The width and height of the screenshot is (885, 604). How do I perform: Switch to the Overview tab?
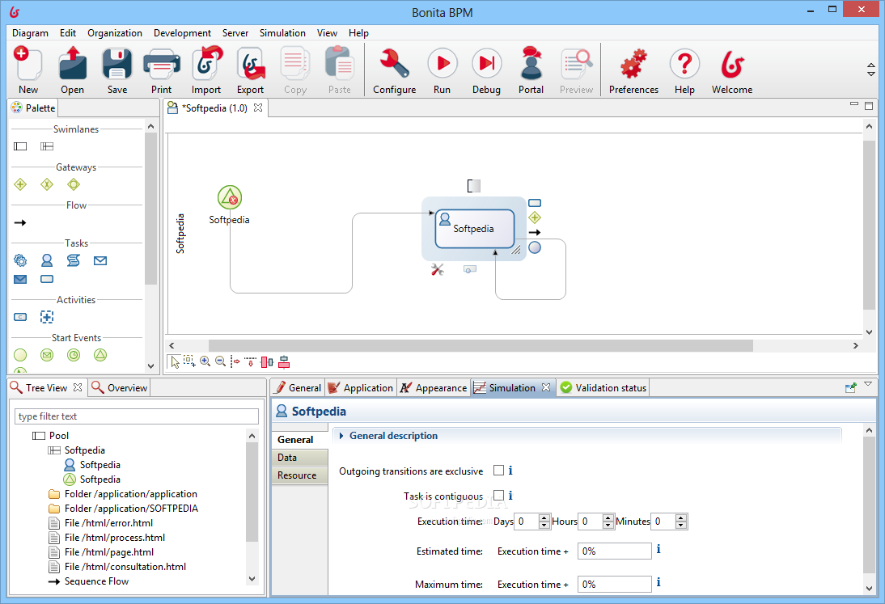tap(119, 388)
